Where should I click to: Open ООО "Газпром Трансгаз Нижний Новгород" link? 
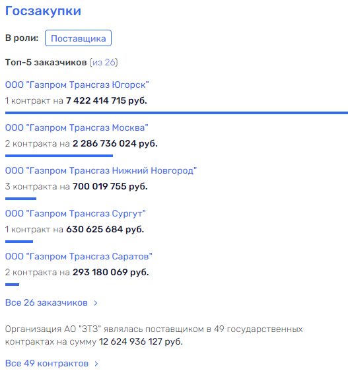(x=101, y=170)
